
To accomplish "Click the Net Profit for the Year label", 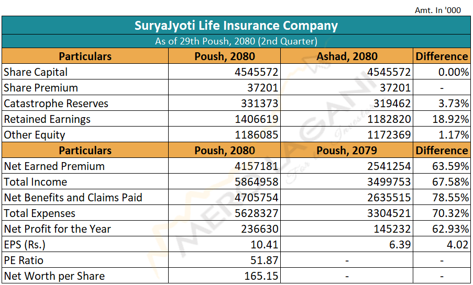I will pos(58,229).
